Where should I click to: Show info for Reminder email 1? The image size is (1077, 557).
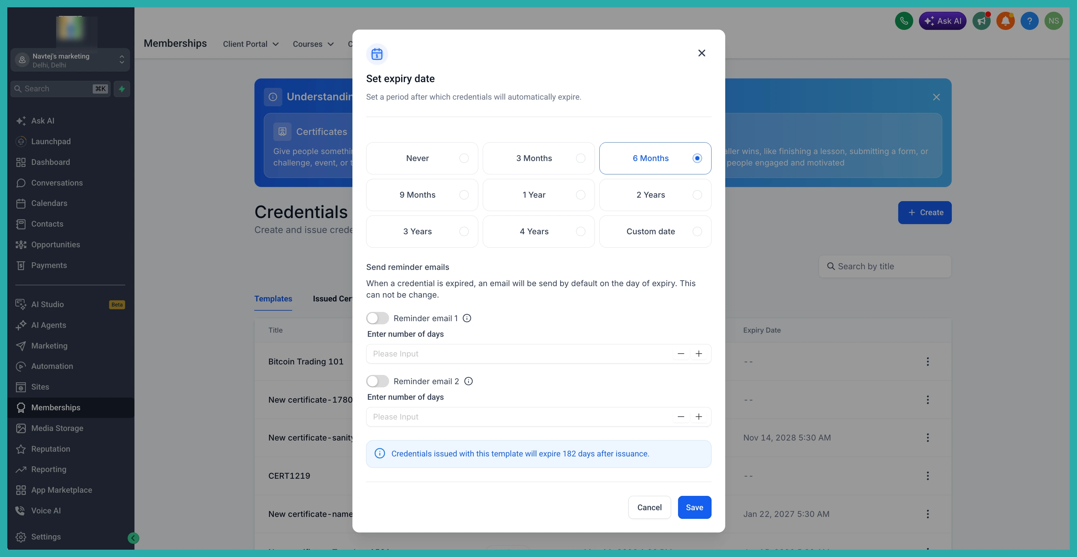(467, 318)
